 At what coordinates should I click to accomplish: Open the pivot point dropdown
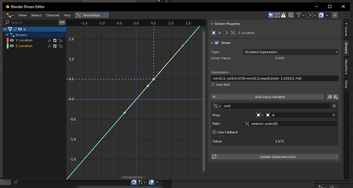click(x=312, y=15)
